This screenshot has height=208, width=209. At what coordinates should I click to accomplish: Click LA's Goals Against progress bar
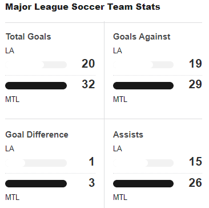[x=143, y=65]
